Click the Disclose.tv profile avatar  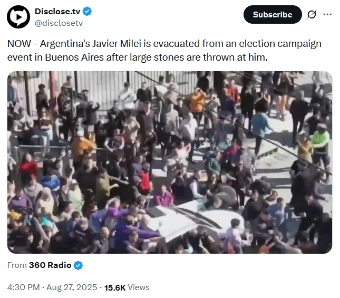point(18,17)
